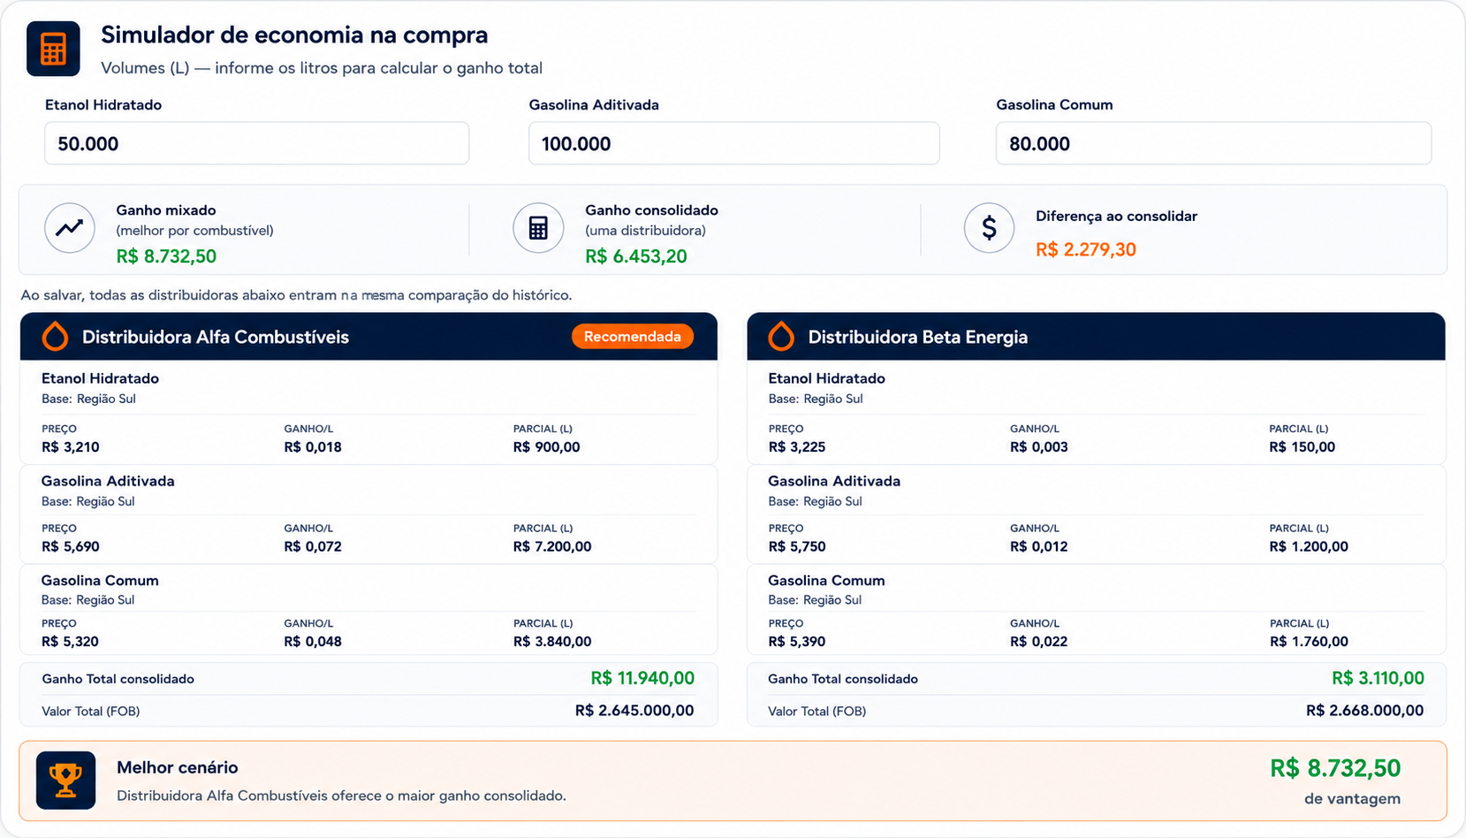Click Beta total gain R$ 3.110,00
The height and width of the screenshot is (838, 1466).
click(1379, 678)
